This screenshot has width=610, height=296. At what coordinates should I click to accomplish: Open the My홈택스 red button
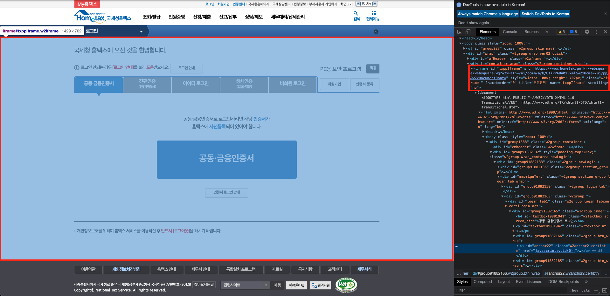coord(87,4)
